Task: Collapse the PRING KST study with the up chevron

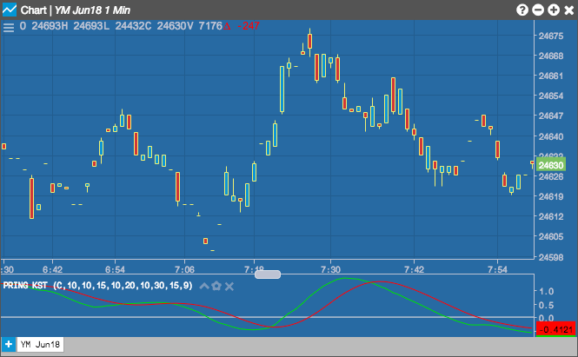Action: point(204,286)
